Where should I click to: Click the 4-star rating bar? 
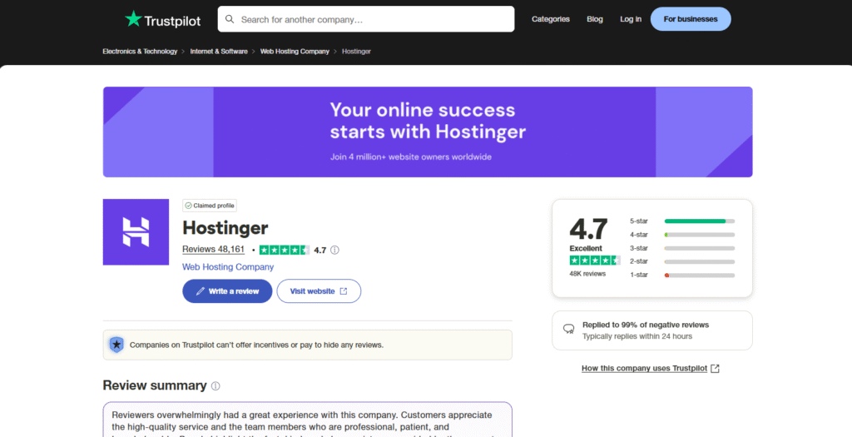click(699, 235)
